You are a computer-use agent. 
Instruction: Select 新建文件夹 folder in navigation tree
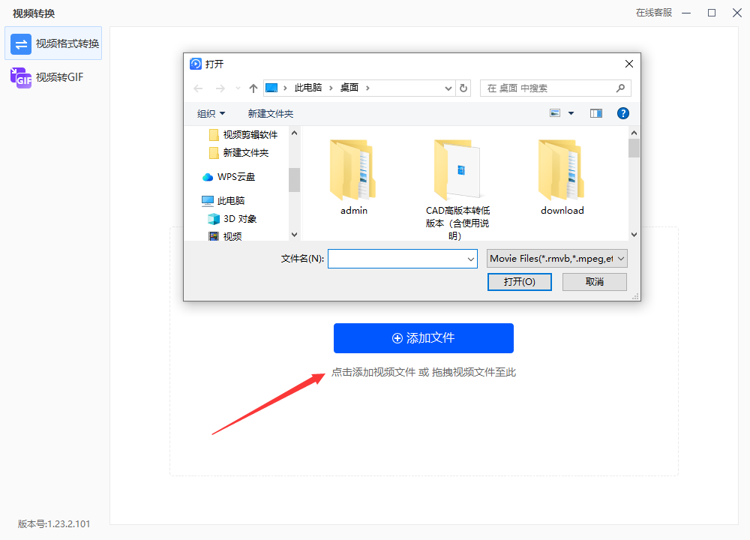pyautogui.click(x=239, y=153)
